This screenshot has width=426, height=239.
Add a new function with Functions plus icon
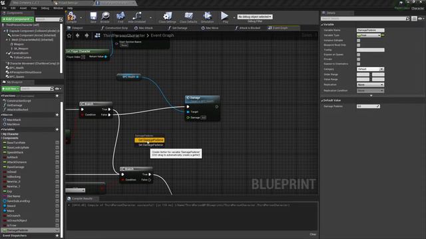coord(57,96)
